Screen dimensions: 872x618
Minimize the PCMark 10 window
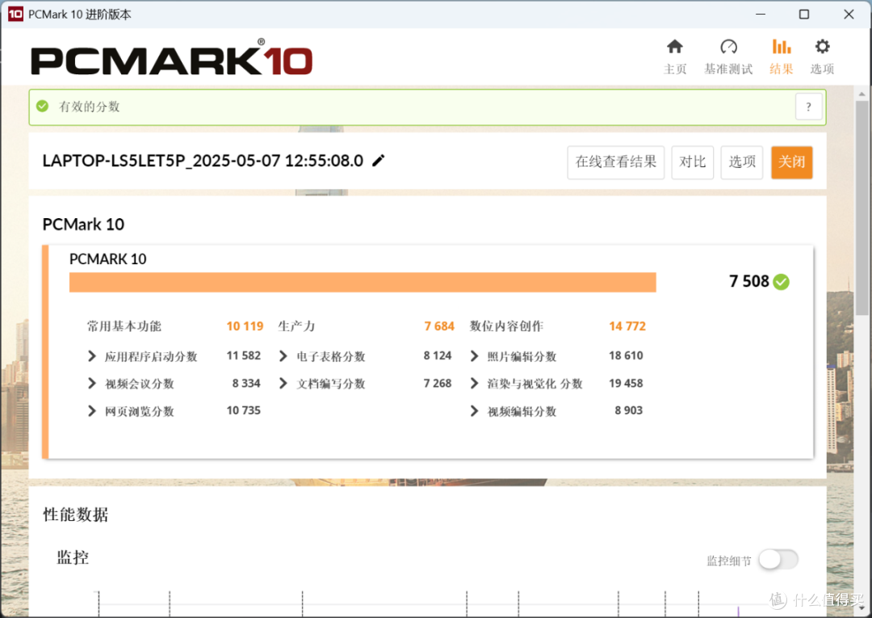coord(761,14)
